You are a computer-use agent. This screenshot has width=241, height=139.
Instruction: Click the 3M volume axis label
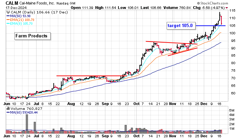point(232,119)
